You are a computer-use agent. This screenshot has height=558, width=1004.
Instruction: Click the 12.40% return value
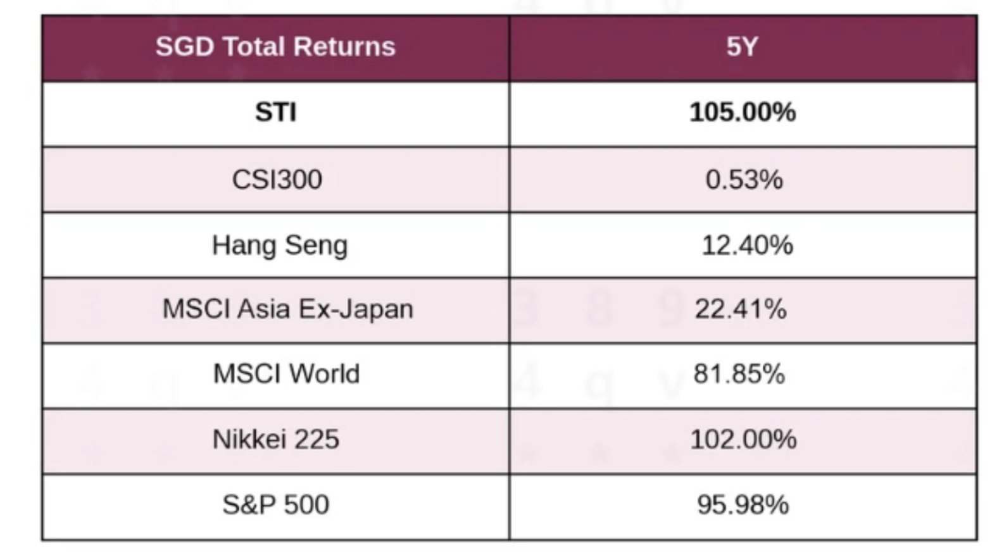tap(747, 245)
